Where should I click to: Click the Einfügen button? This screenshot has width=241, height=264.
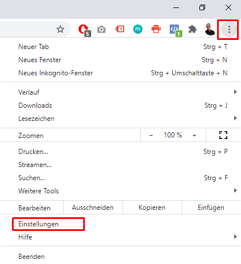211,208
